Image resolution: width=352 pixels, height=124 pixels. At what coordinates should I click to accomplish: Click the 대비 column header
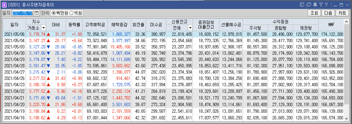point(56,25)
